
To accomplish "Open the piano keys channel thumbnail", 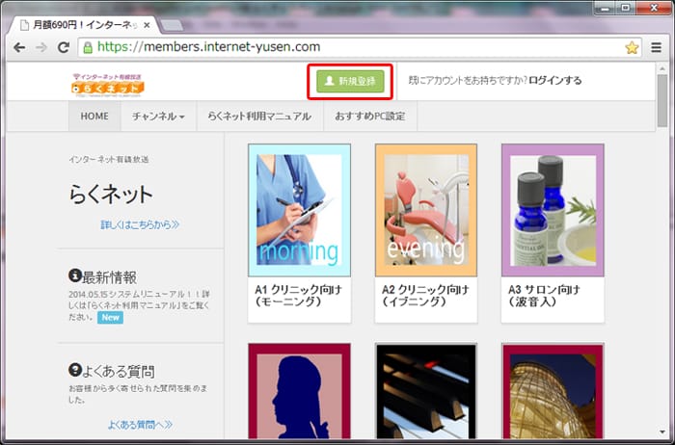I will (x=426, y=391).
